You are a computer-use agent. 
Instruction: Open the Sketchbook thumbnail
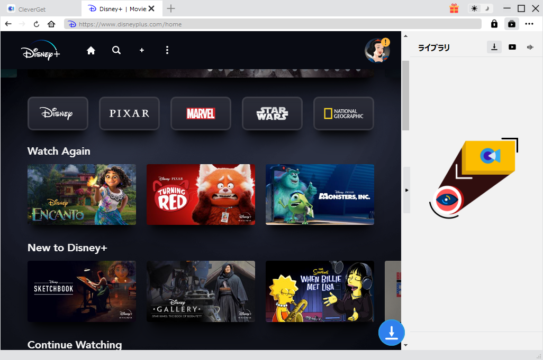pos(82,291)
